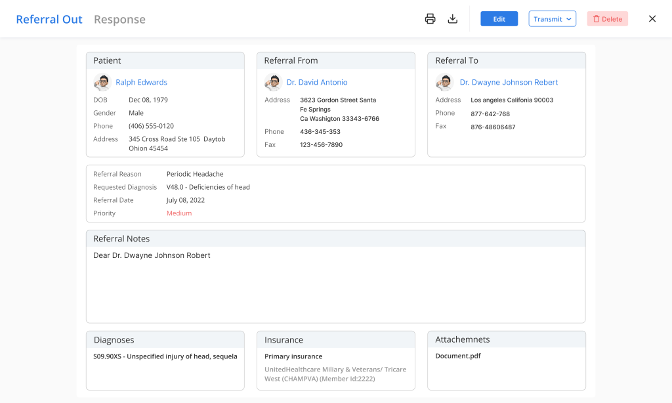Click Dr. David Antonio's avatar
Screen dimensions: 672x403
point(273,83)
